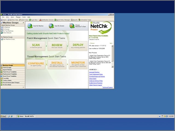Click the Windows Start button
The height and width of the screenshot is (131, 175).
(3, 116)
